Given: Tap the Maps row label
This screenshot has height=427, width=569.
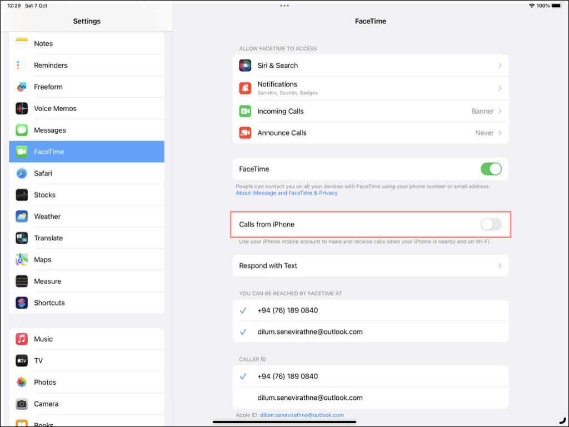Looking at the screenshot, I should point(42,259).
